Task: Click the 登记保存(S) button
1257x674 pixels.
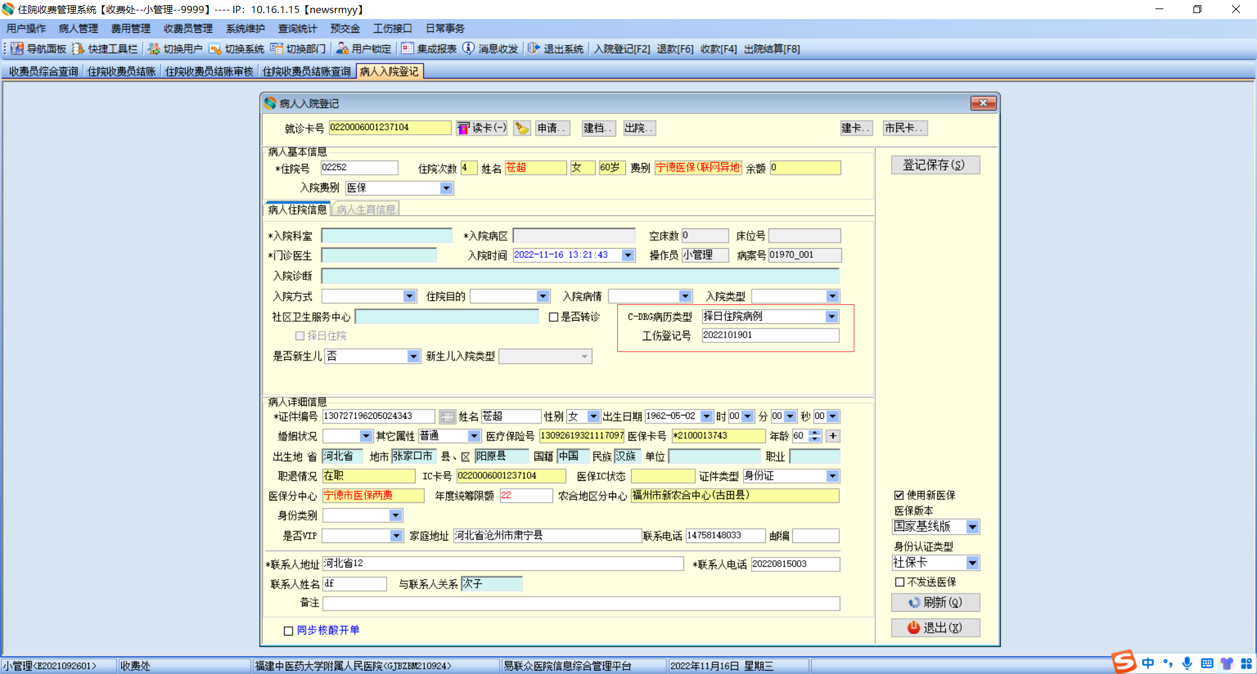Action: click(x=935, y=165)
